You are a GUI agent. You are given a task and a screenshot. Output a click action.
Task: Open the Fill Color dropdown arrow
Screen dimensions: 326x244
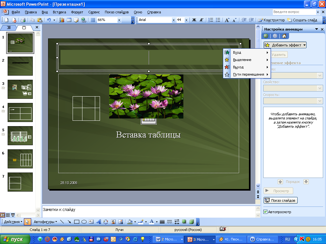(135, 222)
